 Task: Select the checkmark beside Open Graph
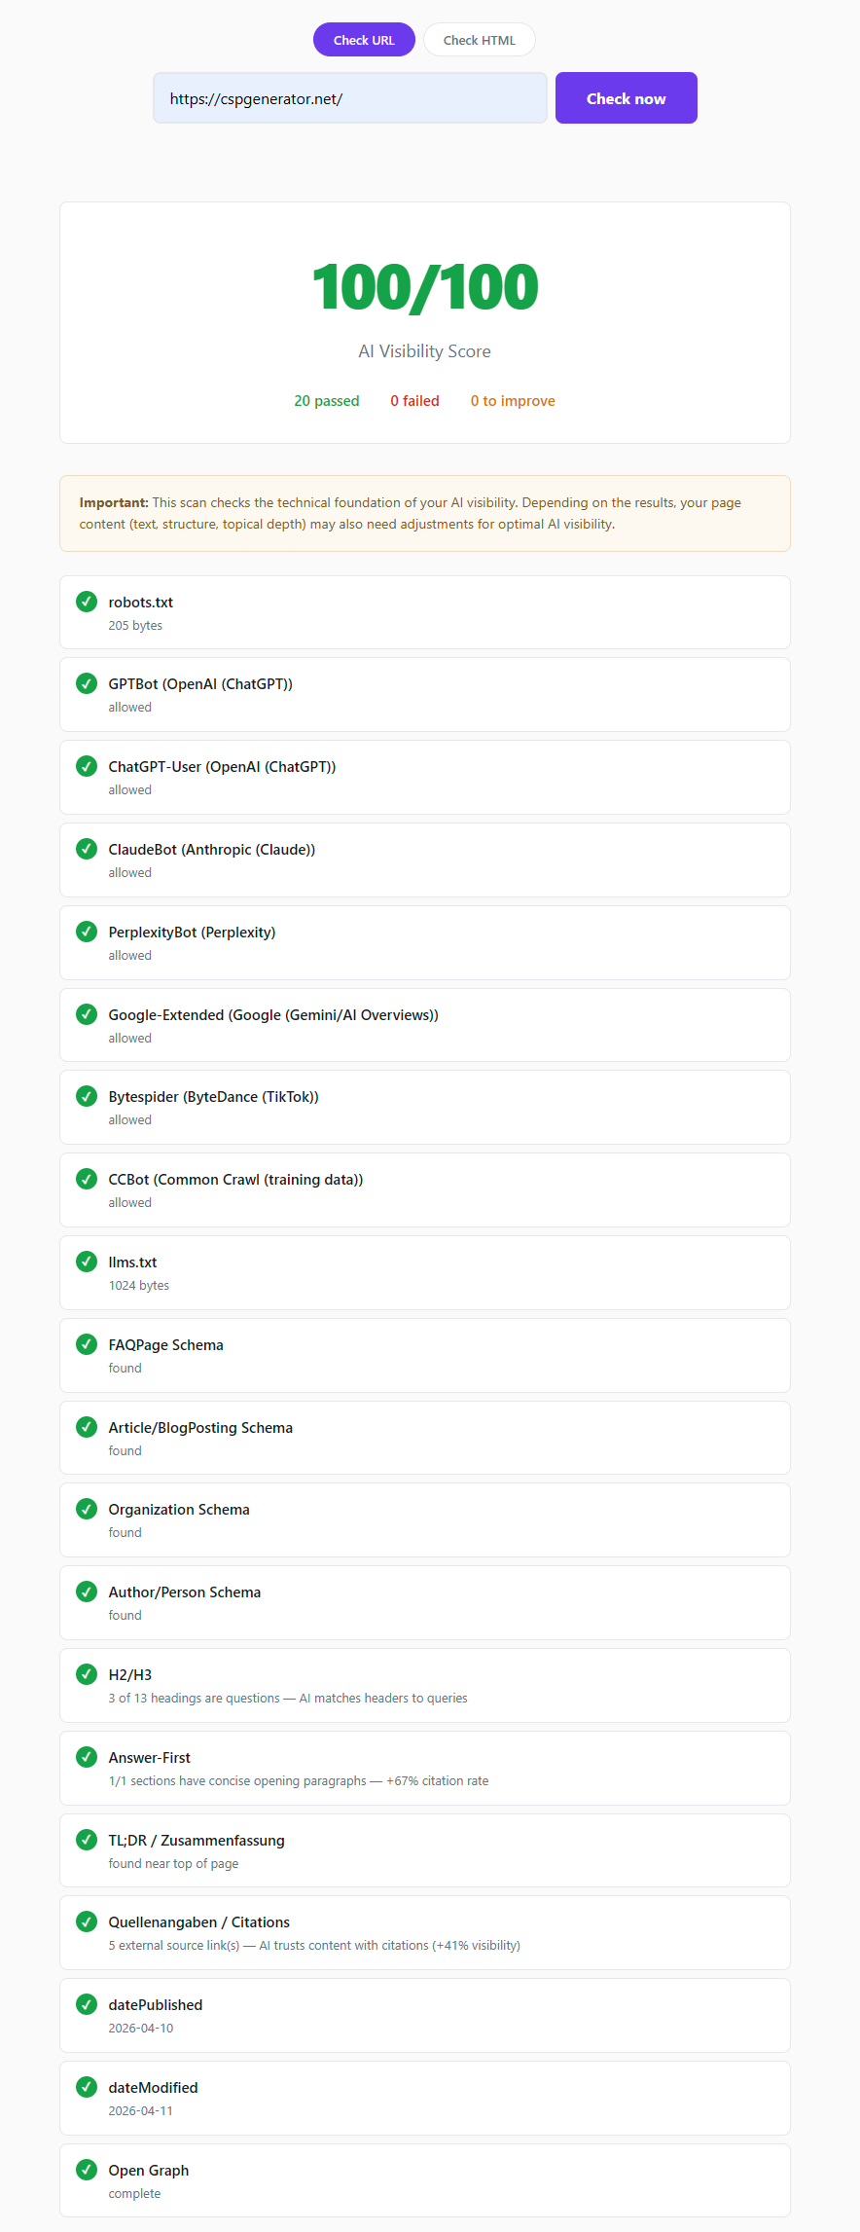(86, 2170)
